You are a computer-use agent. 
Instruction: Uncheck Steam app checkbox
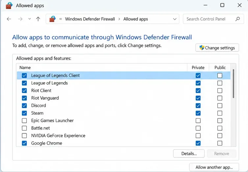(x=24, y=113)
